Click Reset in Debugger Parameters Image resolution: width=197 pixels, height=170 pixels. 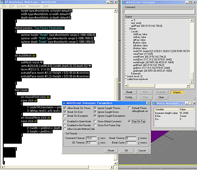pyautogui.click(x=111, y=151)
